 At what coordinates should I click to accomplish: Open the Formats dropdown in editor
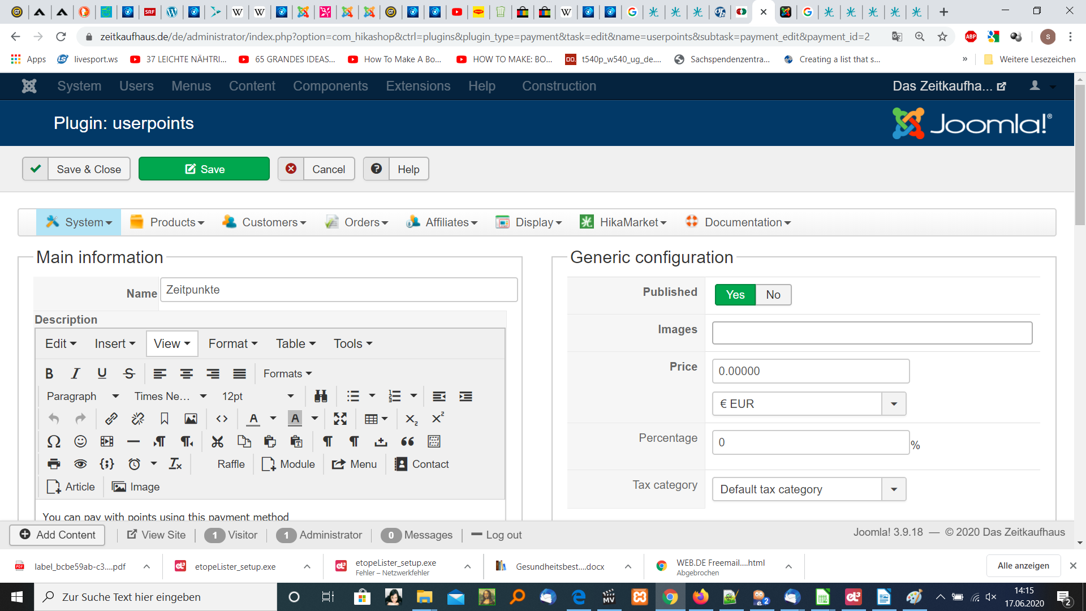[x=287, y=373]
